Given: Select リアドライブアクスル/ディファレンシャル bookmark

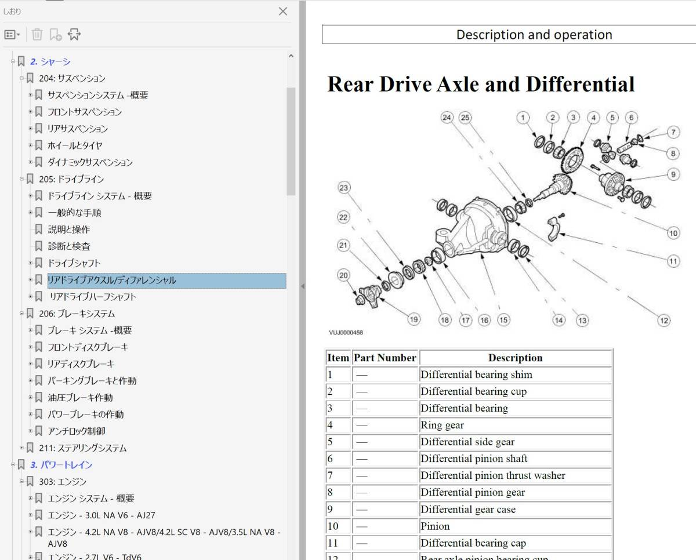Looking at the screenshot, I should 167,281.
